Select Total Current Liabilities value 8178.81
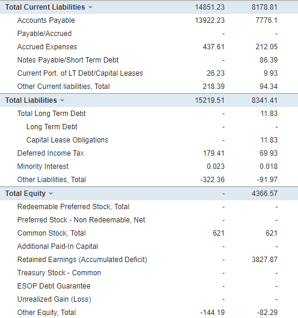The image size is (298, 318). (264, 7)
